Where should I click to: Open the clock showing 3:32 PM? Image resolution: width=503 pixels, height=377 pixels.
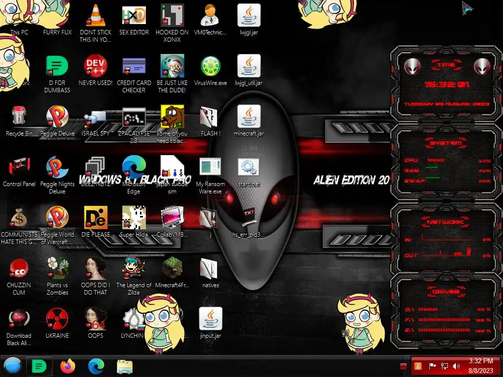point(481,366)
